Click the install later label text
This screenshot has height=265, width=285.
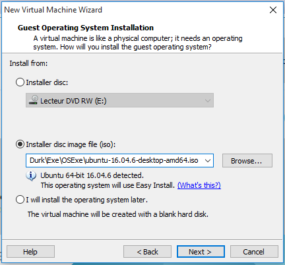(87, 200)
